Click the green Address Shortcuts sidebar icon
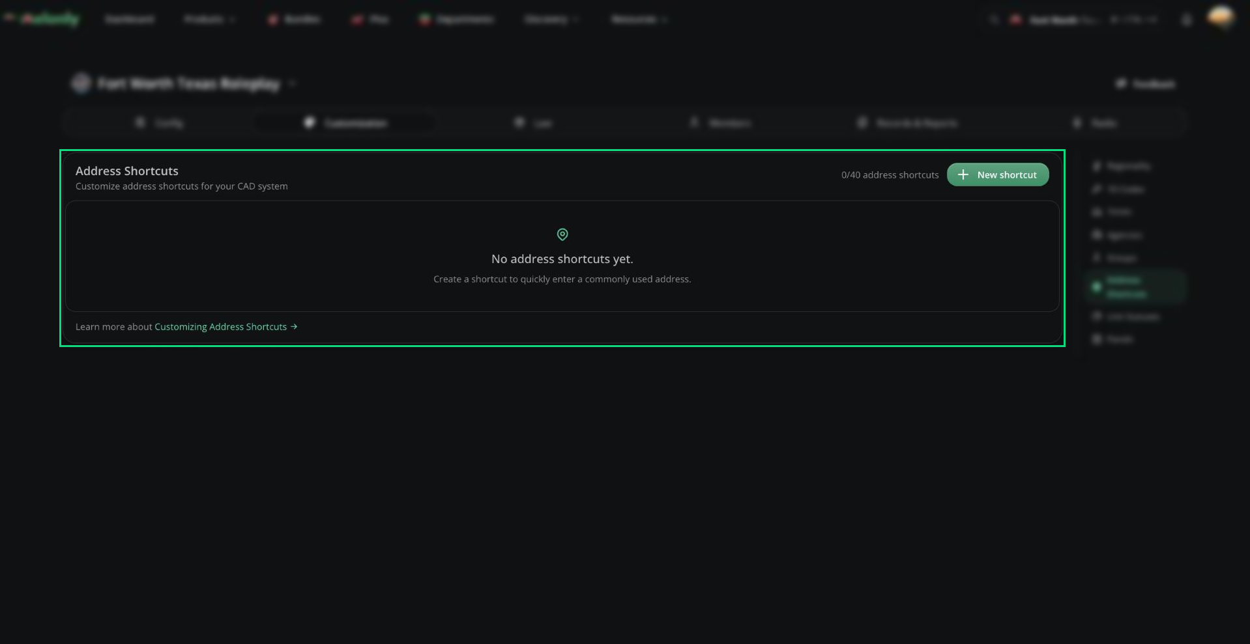The width and height of the screenshot is (1250, 644). 1096,287
